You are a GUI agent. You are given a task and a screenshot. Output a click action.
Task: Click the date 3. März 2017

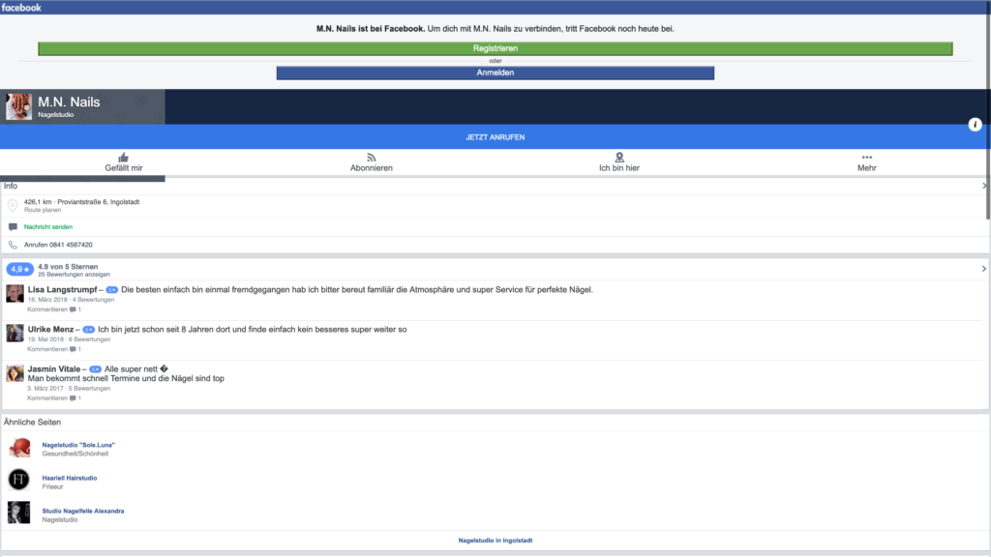[45, 389]
